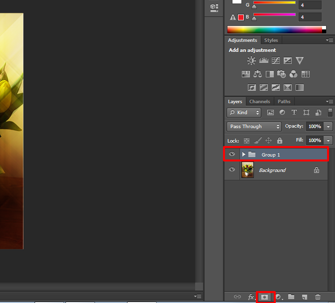The width and height of the screenshot is (335, 303).
Task: Switch to the Channels tab
Action: click(x=259, y=102)
